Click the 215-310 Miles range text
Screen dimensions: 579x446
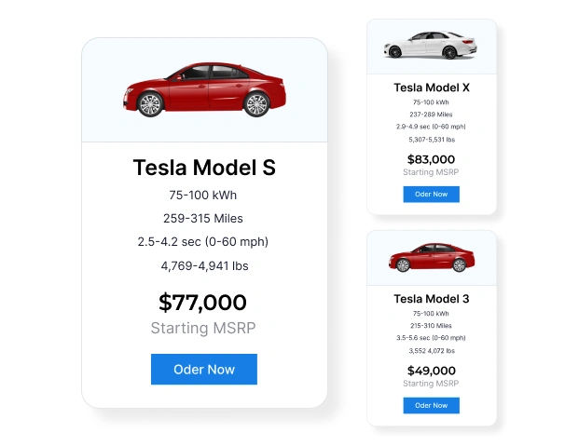[x=431, y=326]
